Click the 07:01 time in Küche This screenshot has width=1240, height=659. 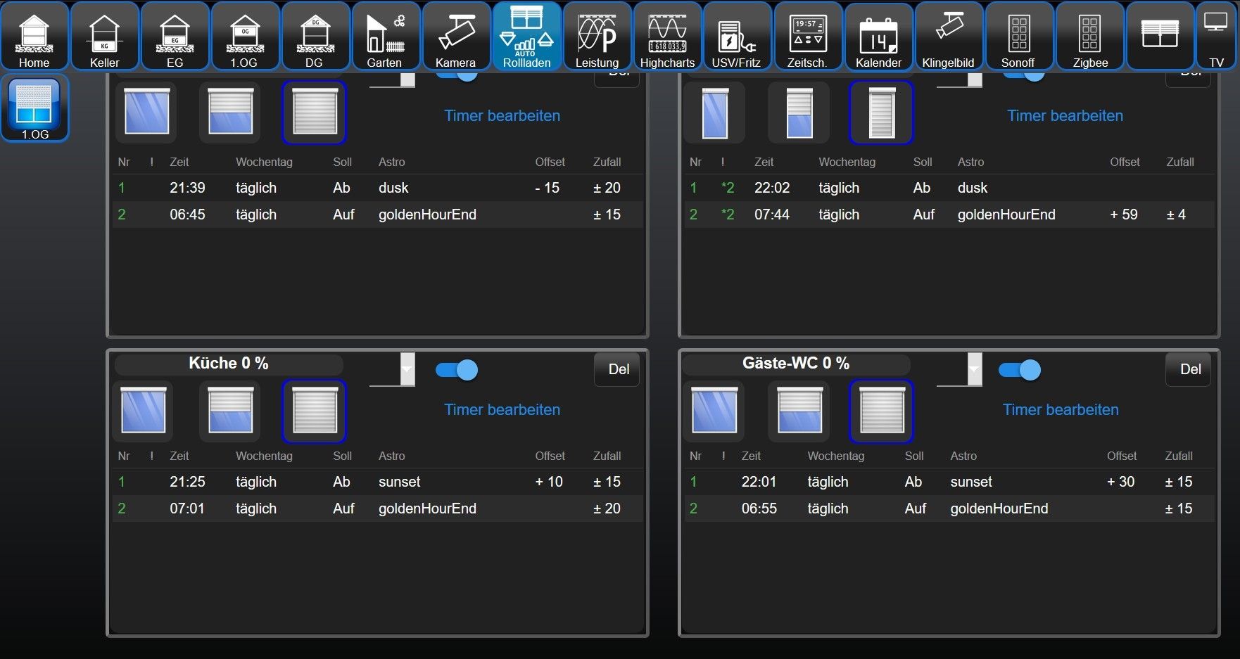click(x=187, y=508)
